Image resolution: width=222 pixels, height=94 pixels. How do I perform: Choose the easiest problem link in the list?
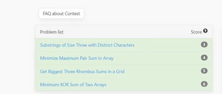click(87, 45)
